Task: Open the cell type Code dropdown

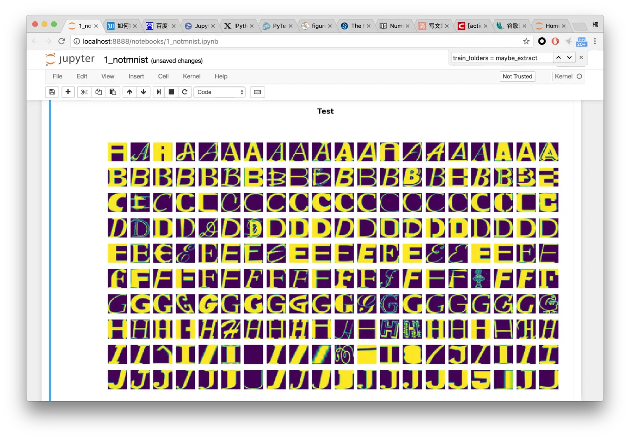Action: point(220,92)
